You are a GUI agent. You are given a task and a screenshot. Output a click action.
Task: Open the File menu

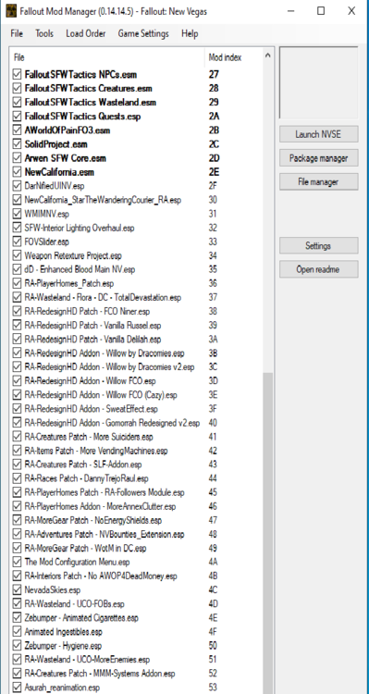coord(17,33)
